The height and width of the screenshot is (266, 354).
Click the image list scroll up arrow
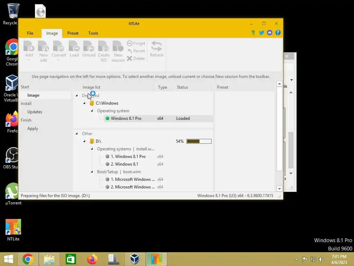(x=279, y=84)
